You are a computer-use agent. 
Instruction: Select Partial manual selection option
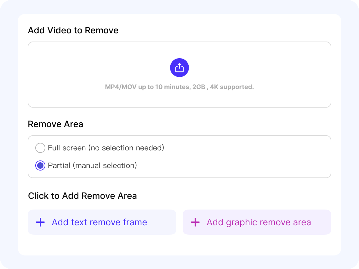pyautogui.click(x=40, y=165)
